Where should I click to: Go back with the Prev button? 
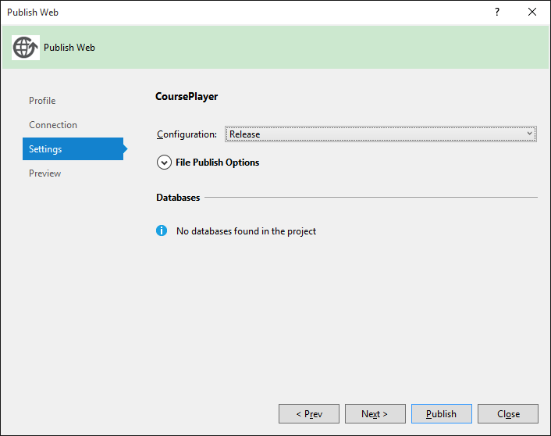[x=309, y=414]
